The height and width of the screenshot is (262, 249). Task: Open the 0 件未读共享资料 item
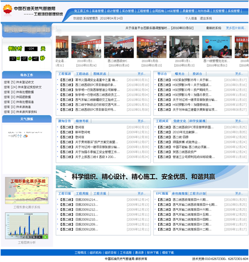pyautogui.click(x=20, y=112)
